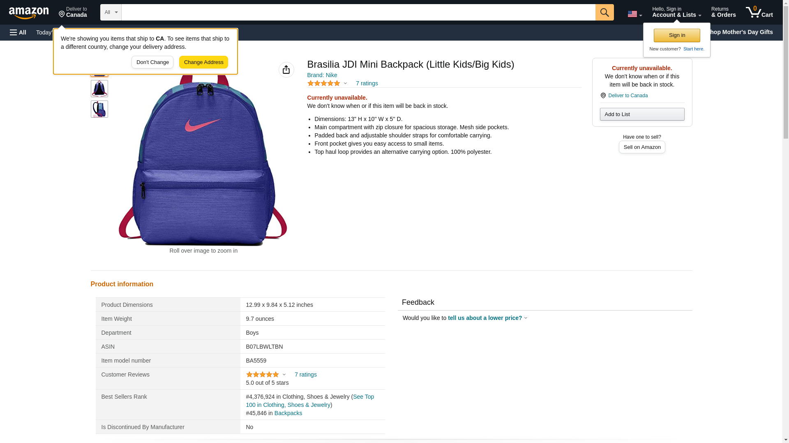Image resolution: width=789 pixels, height=443 pixels.
Task: Click the Add to List button
Action: click(x=641, y=114)
